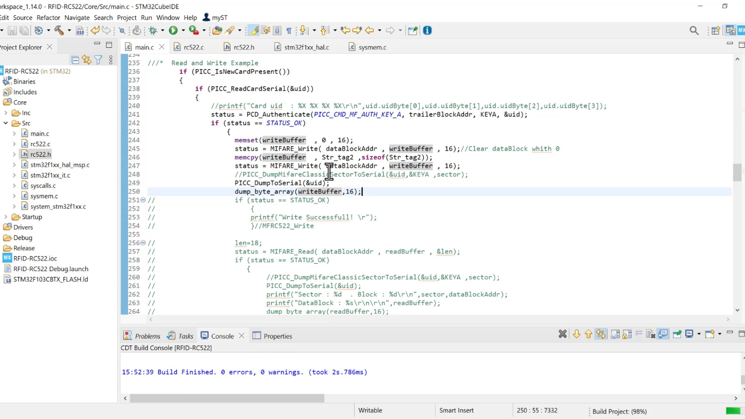Click the console horizontal scrollbar thumb

coord(227,398)
